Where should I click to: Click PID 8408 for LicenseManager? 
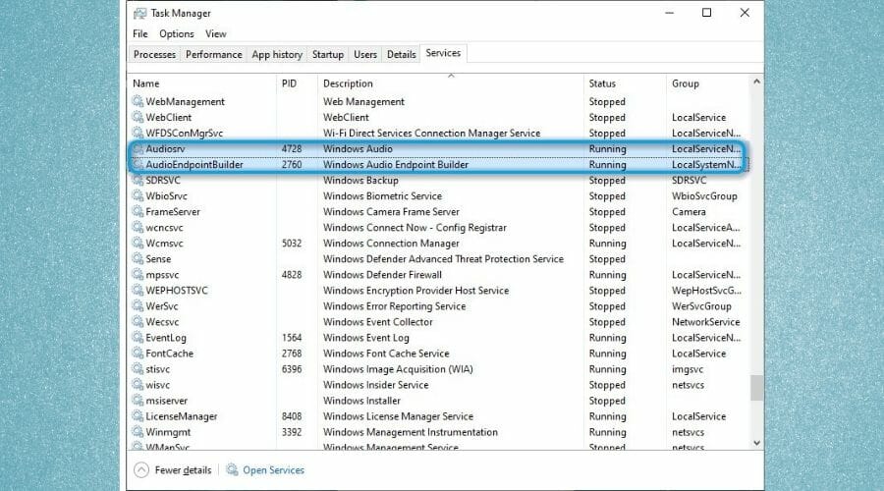tap(292, 416)
